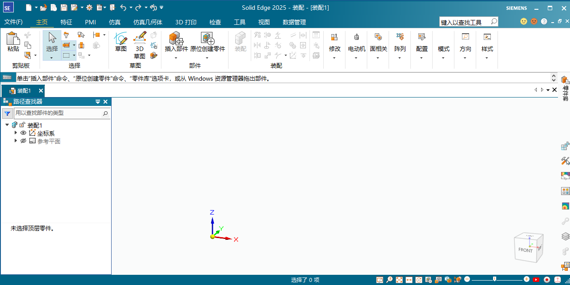The width and height of the screenshot is (570, 285).
Task: Click the filter button in PathFinder panel
Action: click(x=8, y=113)
